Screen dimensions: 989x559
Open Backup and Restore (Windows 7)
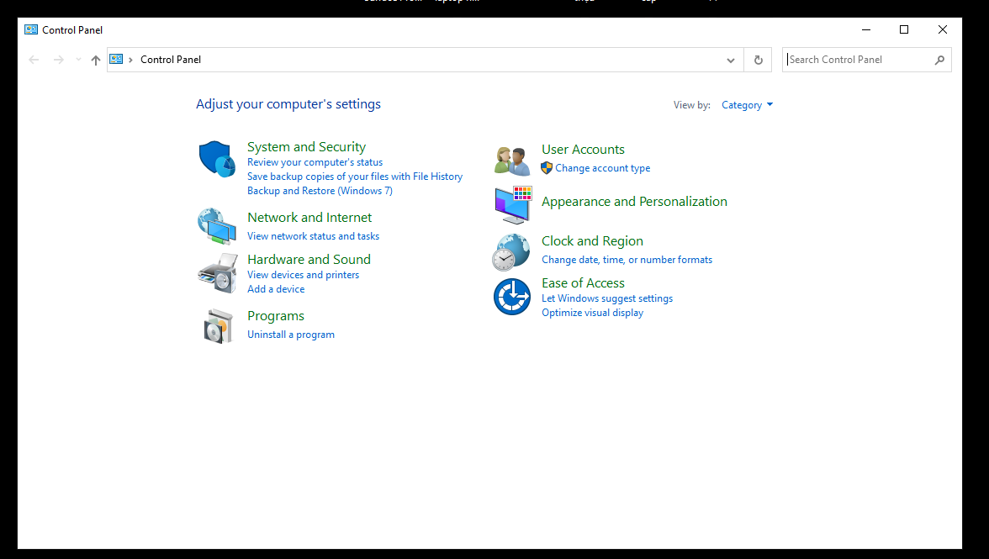click(320, 191)
